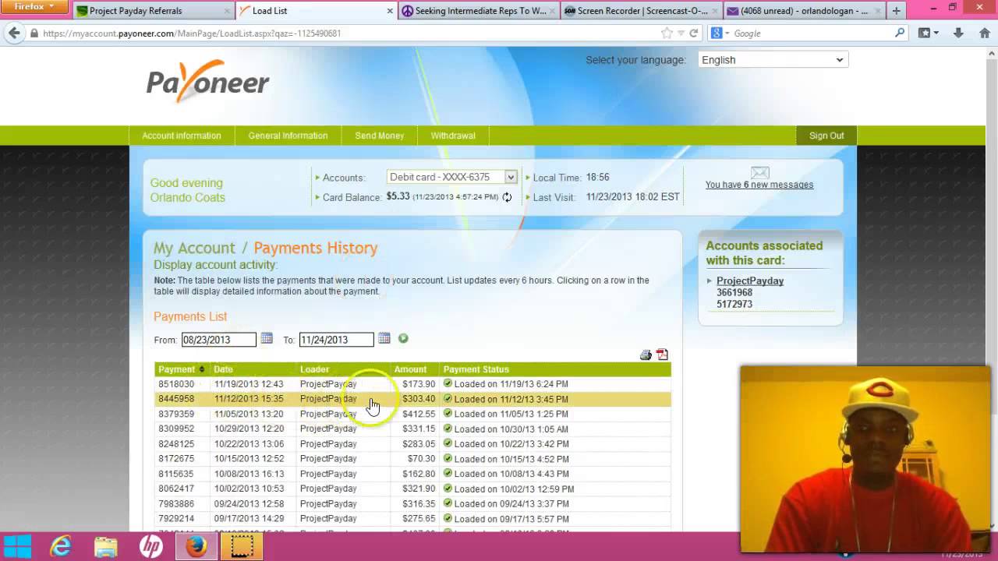Click the To date input field

point(337,340)
